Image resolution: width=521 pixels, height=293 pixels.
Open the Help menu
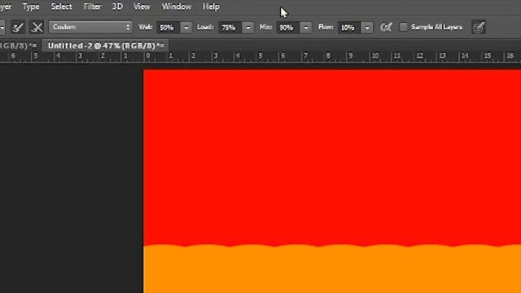click(x=211, y=7)
